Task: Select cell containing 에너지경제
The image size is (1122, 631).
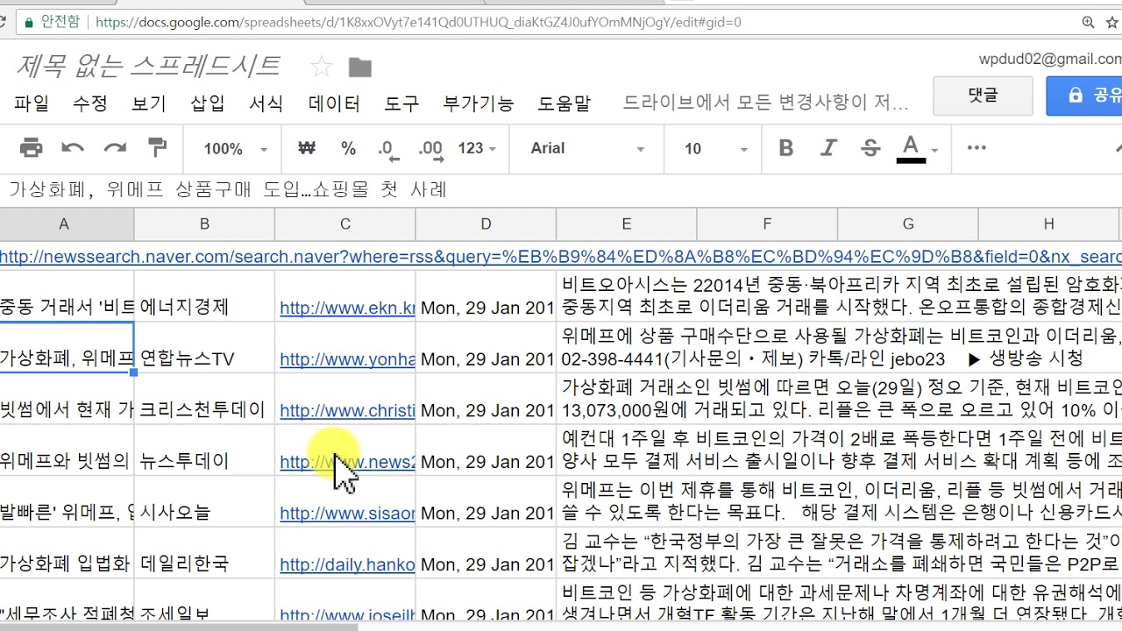Action: point(204,296)
